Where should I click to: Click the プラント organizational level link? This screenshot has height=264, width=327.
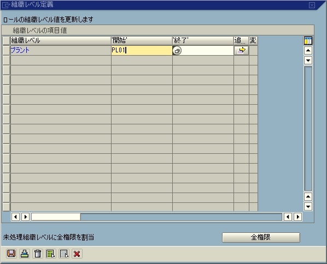20,50
